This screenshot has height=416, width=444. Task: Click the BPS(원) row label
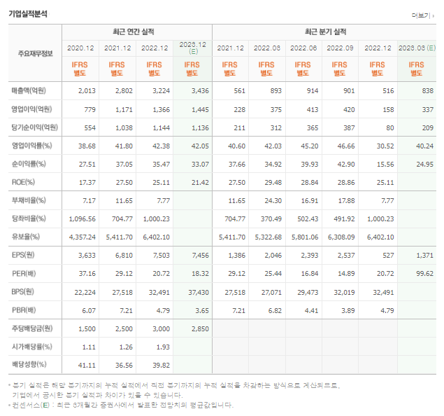[22, 291]
